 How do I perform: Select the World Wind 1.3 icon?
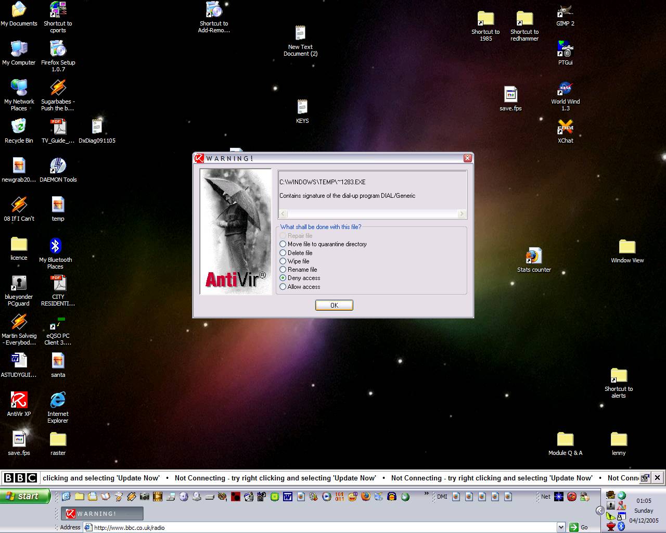click(x=565, y=96)
